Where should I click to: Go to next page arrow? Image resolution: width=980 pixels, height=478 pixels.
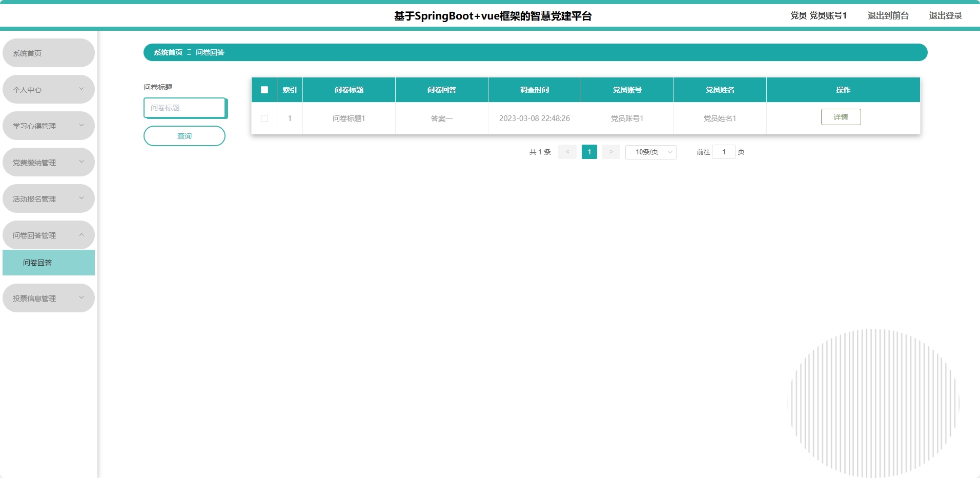tap(611, 152)
